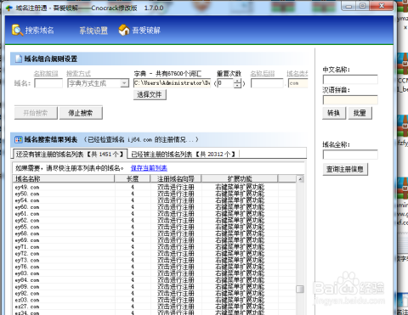Click the 吾爱破解 house icon
Image resolution: width=408 pixels, height=315 pixels.
coord(124,30)
